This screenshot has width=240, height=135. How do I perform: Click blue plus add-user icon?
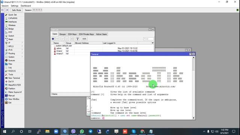click(x=53, y=39)
